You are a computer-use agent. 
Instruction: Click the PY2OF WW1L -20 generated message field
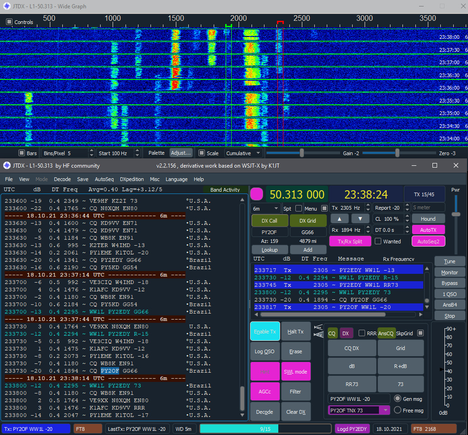click(359, 399)
